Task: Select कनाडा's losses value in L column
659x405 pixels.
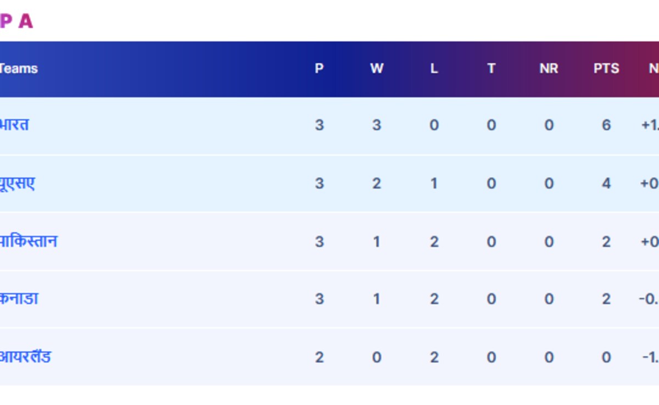Action: point(434,299)
